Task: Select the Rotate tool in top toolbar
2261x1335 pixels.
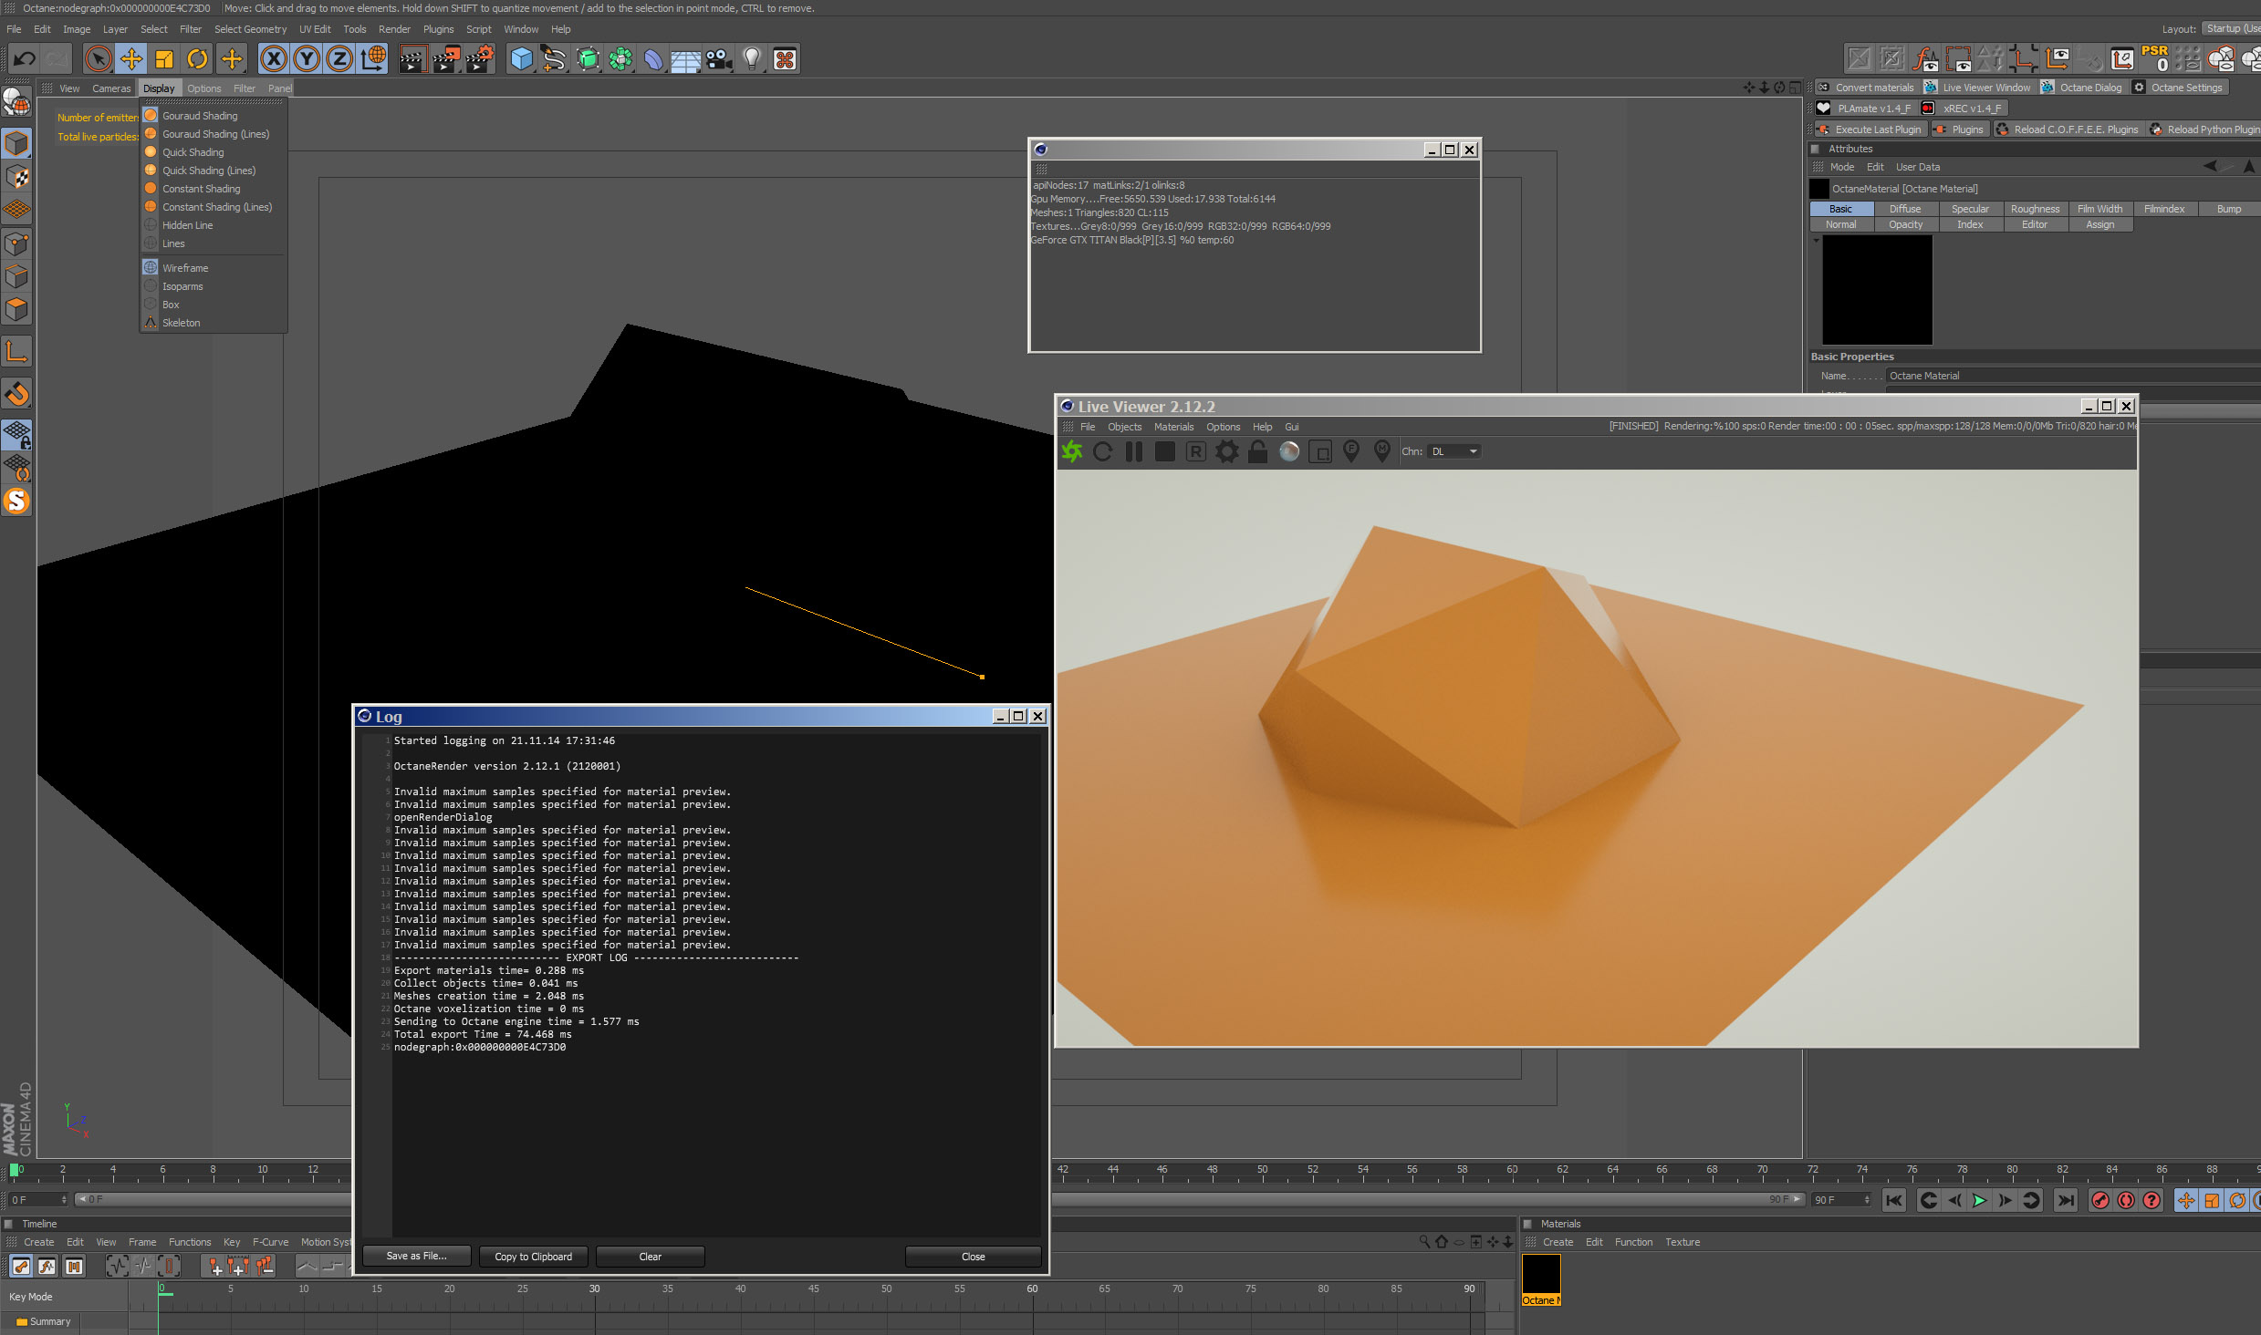Action: click(x=197, y=59)
